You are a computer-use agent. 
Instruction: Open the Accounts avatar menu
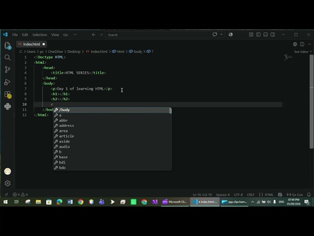8,171
